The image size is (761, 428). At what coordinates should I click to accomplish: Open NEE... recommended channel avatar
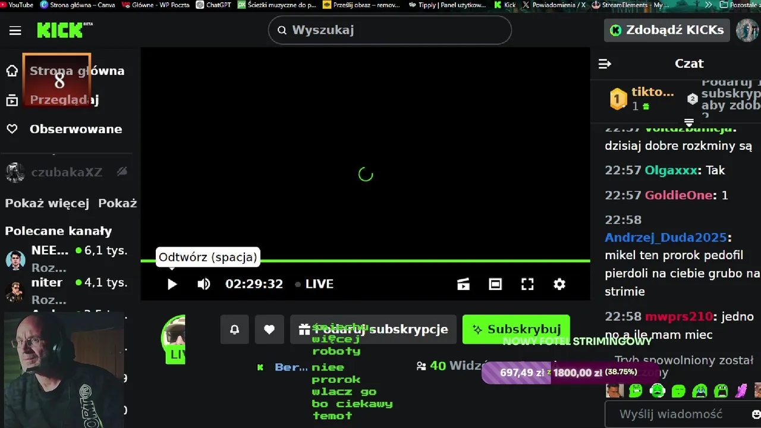coord(15,260)
